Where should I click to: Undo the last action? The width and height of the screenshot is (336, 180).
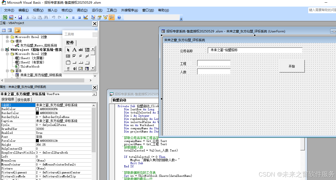tap(54, 17)
